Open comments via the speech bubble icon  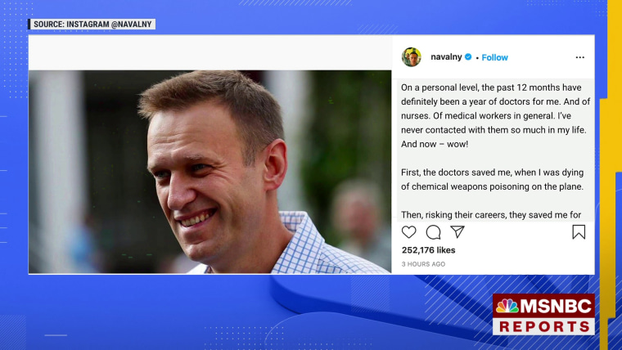(x=433, y=232)
